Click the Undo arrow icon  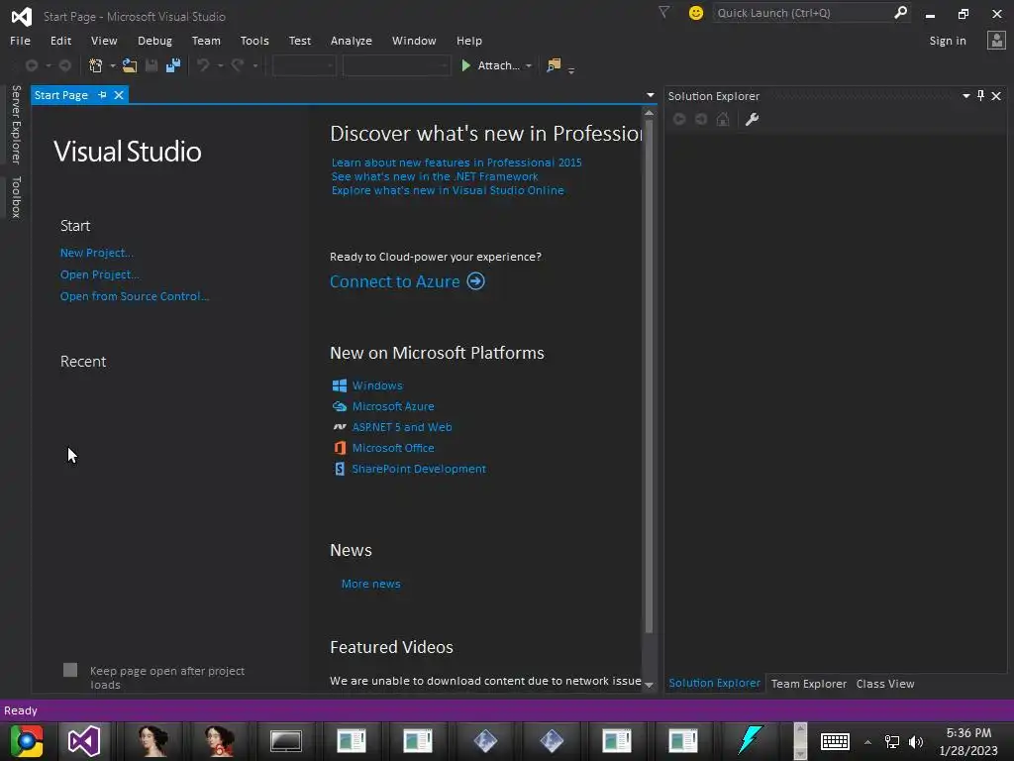click(x=203, y=65)
